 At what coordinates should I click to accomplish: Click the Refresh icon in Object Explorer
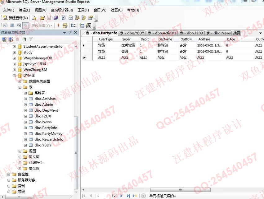click(24, 39)
